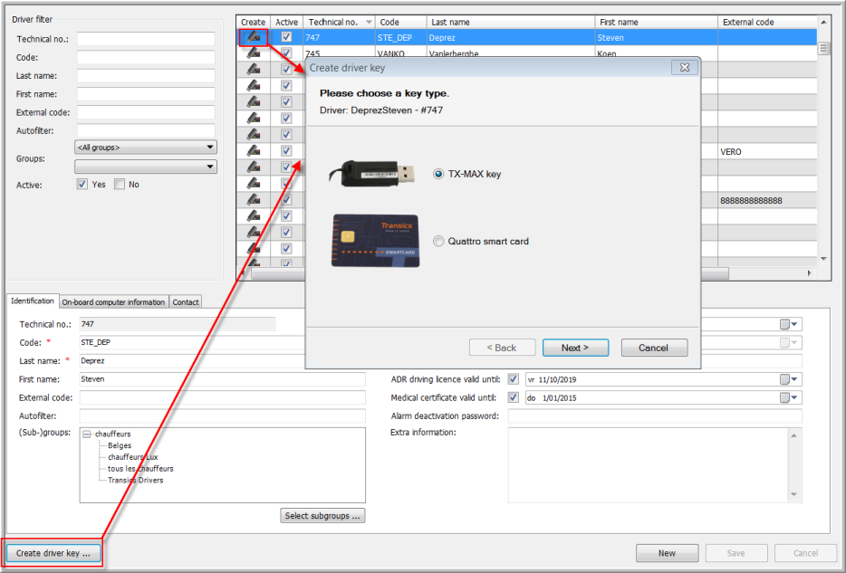Select the Quattro smart card option

click(x=439, y=242)
